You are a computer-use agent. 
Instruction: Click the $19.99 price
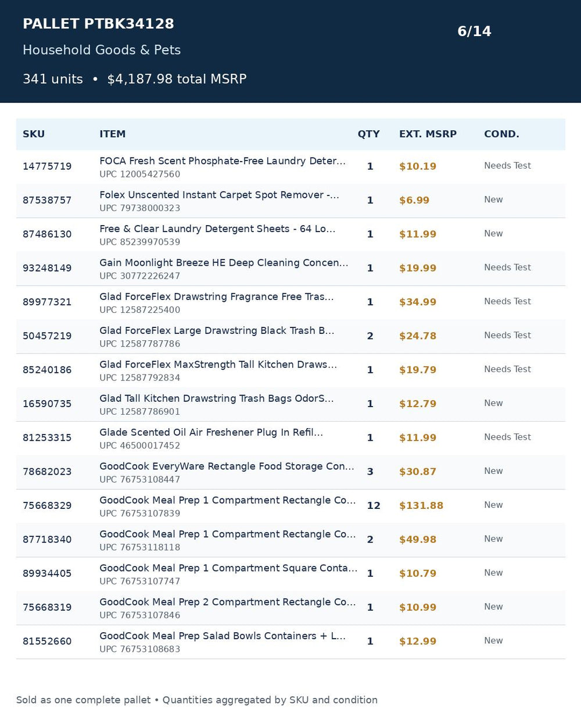point(418,268)
